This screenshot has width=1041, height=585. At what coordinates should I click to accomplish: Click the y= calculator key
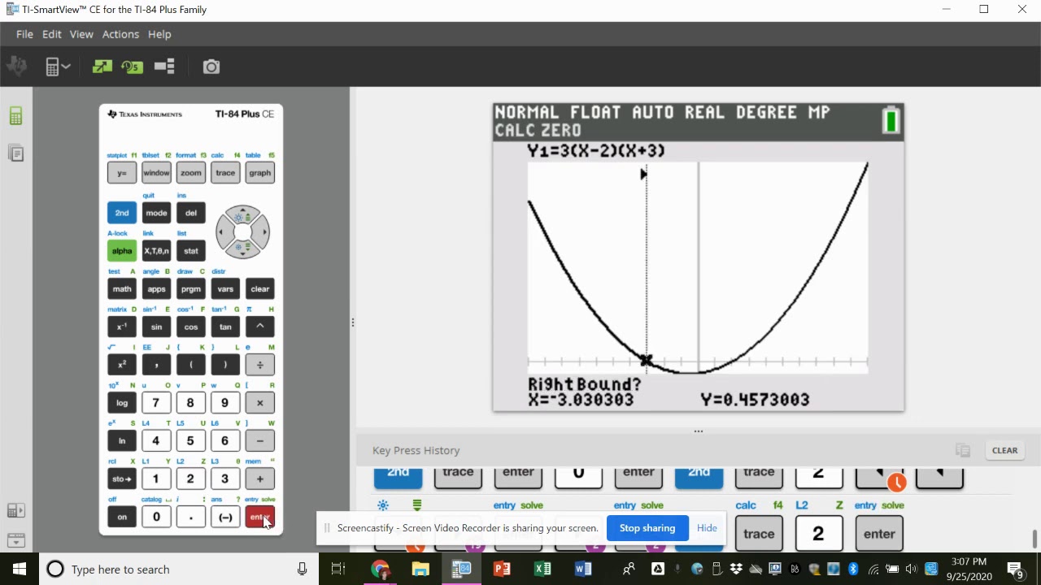pos(122,172)
